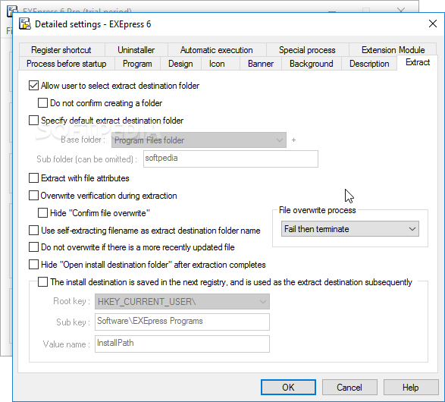Open Help for this dialog
Image resolution: width=445 pixels, height=402 pixels.
pyautogui.click(x=411, y=388)
